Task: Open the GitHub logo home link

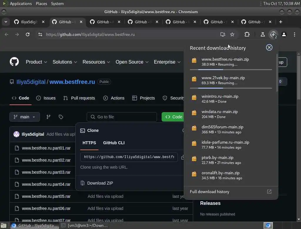Action: (x=14, y=62)
